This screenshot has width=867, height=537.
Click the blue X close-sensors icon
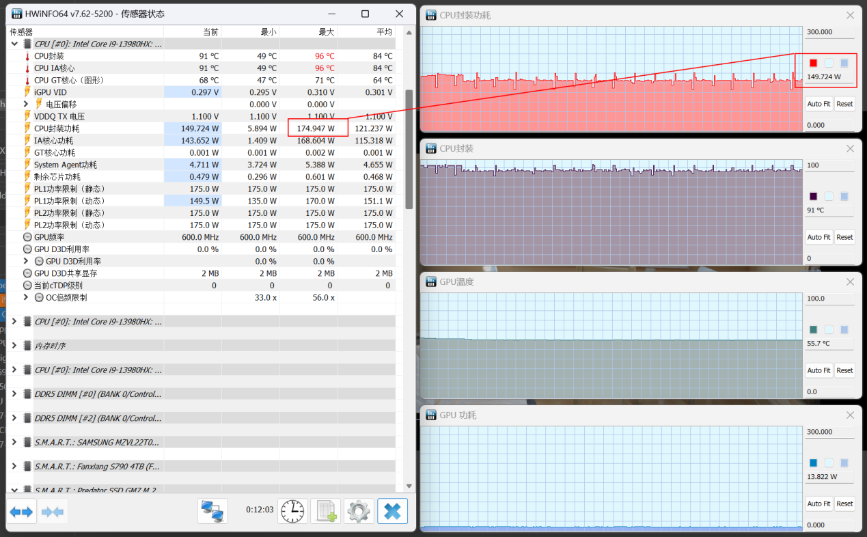392,511
